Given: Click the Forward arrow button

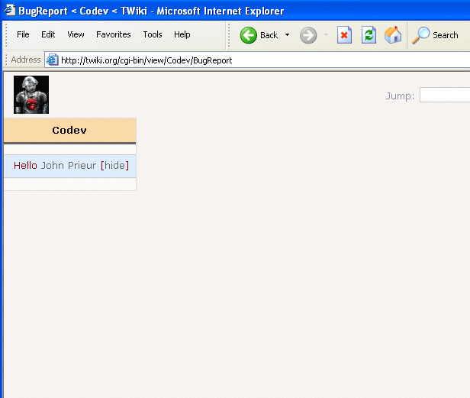Looking at the screenshot, I should click(x=307, y=35).
